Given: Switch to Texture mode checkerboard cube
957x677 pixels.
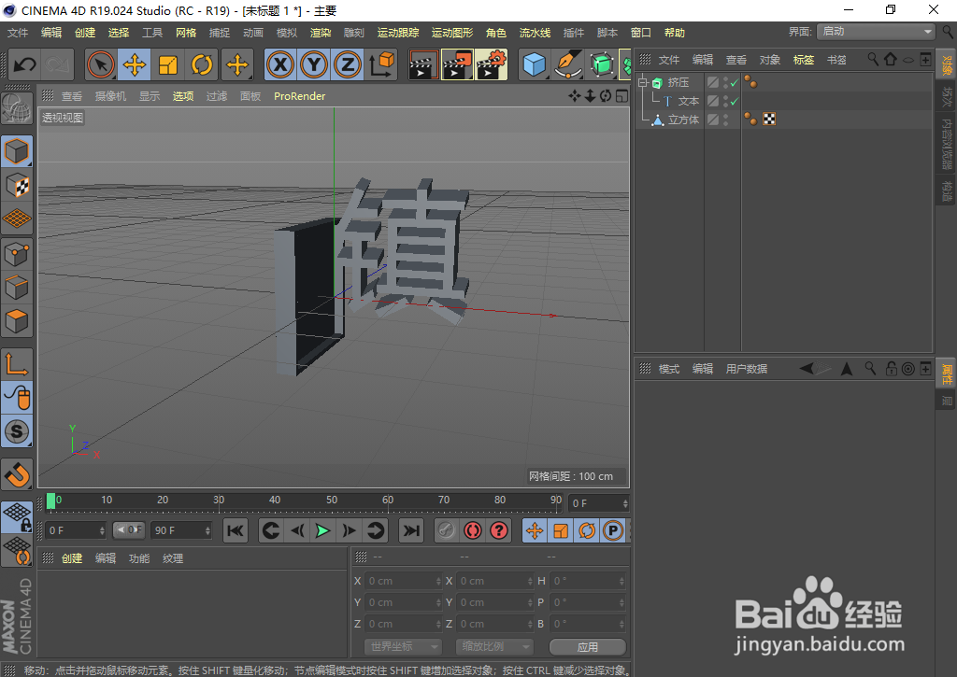Looking at the screenshot, I should [x=17, y=186].
